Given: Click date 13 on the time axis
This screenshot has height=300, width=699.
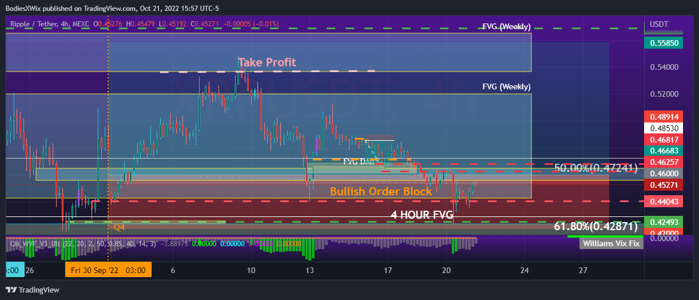Looking at the screenshot, I should coord(310,270).
